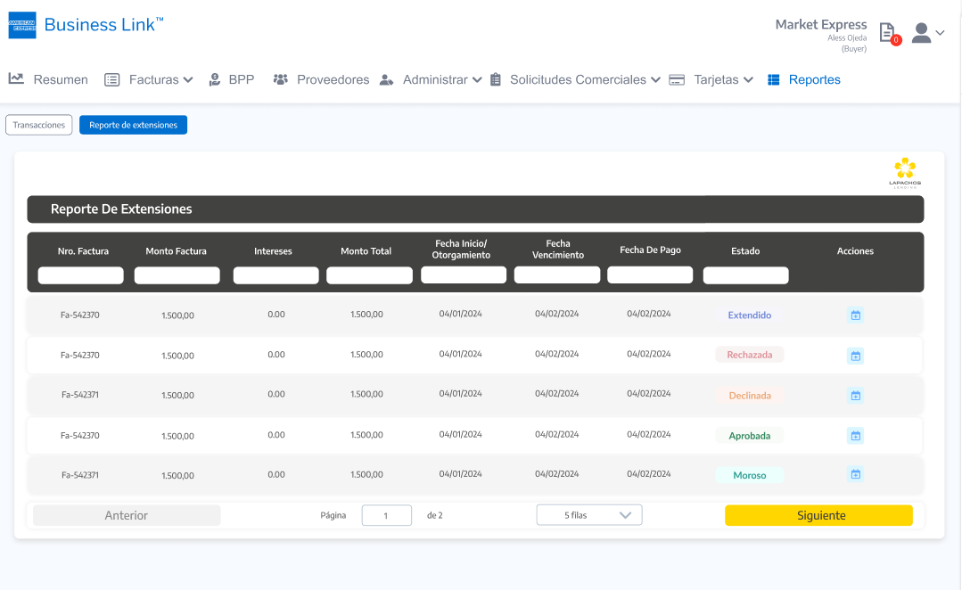Image resolution: width=962 pixels, height=590 pixels.
Task: Open the Proveedores menu item
Action: 321,79
